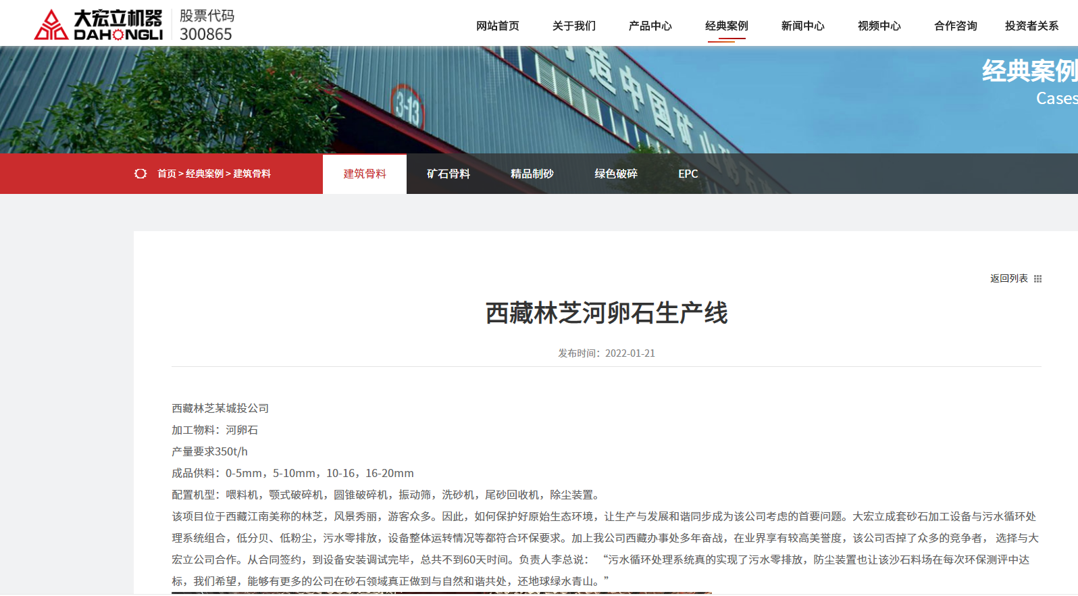Screen dimensions: 1078x596
Task: Click 经典案例 in the breadcrumb
Action: tap(205, 174)
